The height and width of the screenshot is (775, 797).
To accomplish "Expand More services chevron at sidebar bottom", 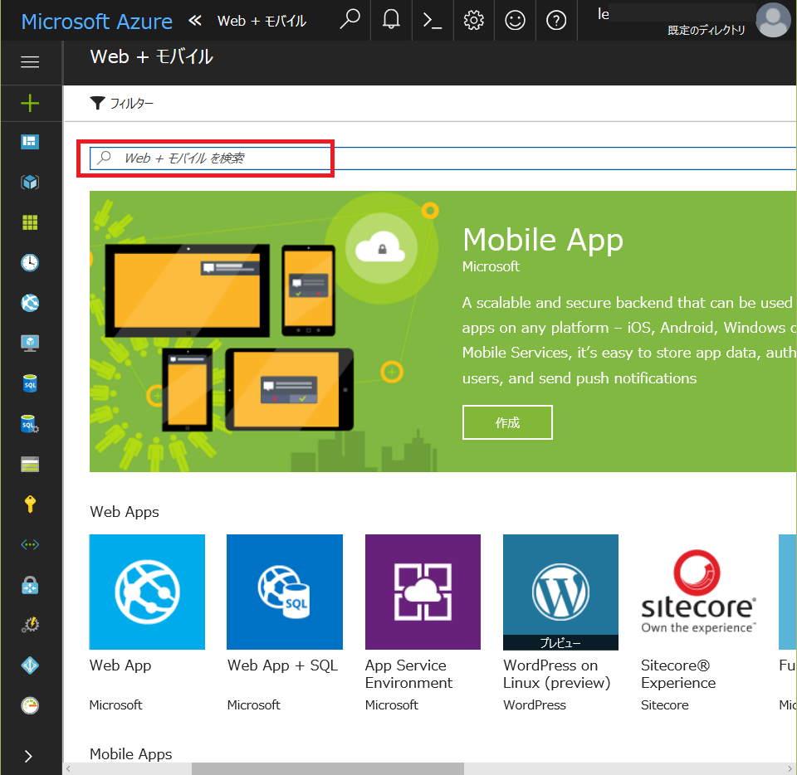I will click(x=28, y=756).
